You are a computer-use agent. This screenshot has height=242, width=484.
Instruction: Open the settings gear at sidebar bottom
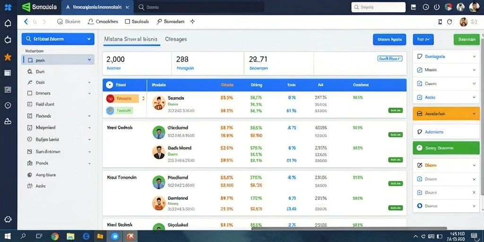(x=8, y=219)
